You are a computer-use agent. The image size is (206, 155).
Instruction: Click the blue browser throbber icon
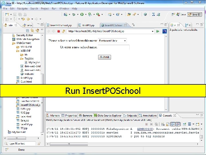(165, 31)
